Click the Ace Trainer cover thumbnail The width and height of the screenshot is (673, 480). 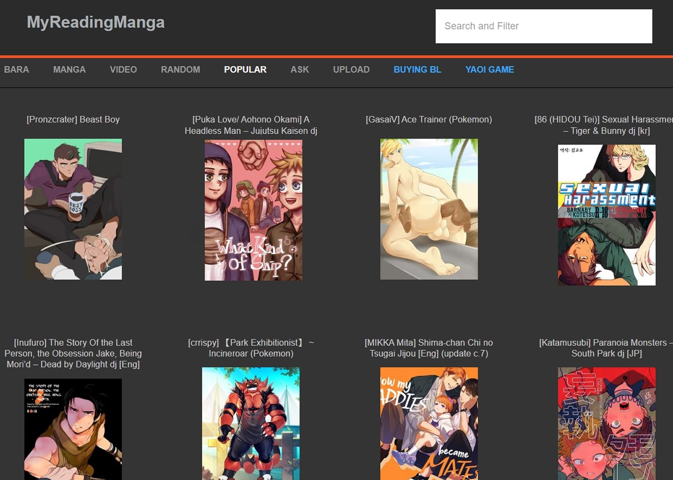429,209
